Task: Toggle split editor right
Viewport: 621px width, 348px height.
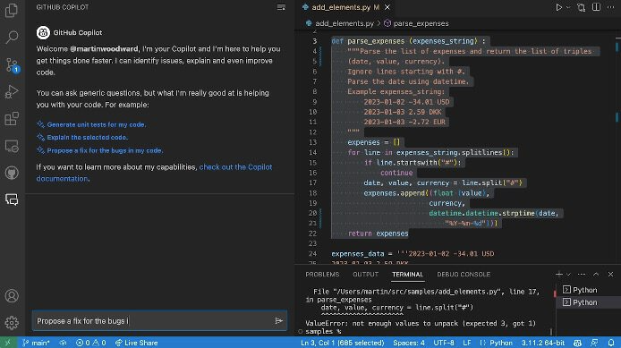Action: tap(596, 7)
